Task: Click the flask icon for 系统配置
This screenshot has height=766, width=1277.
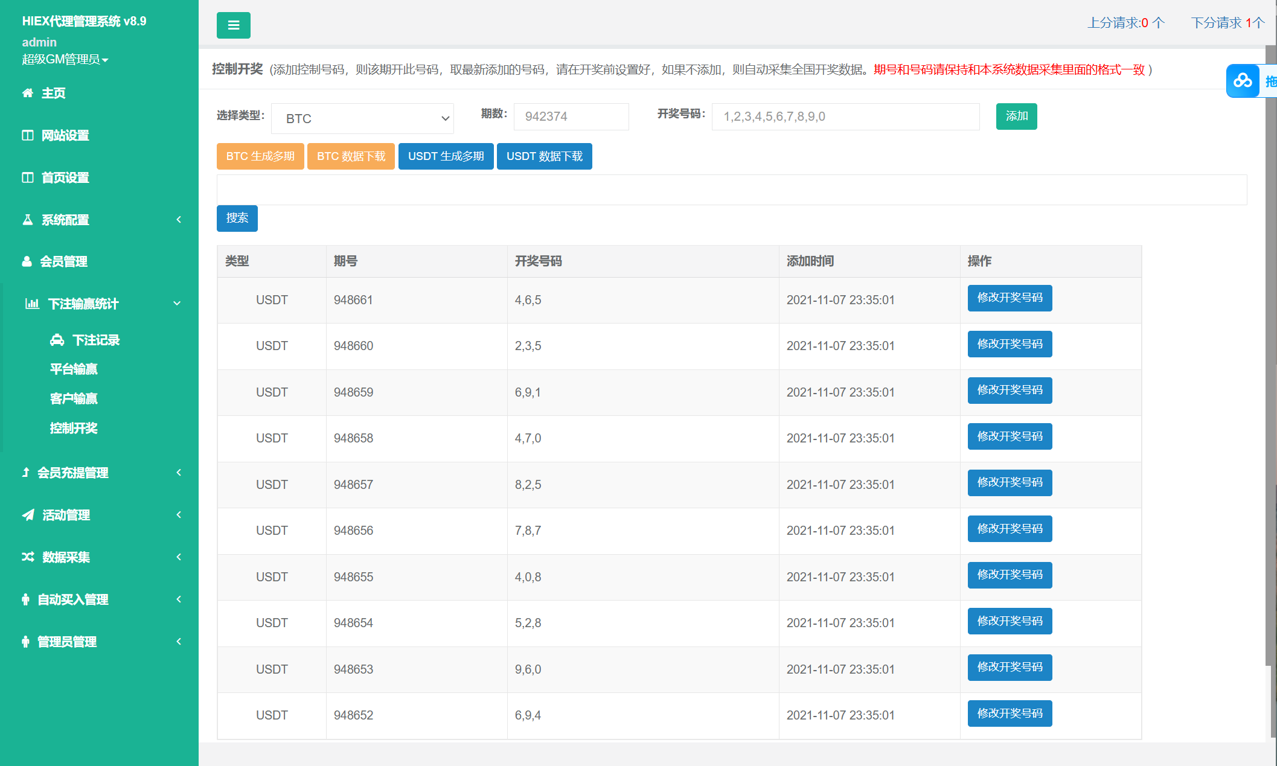Action: (28, 220)
